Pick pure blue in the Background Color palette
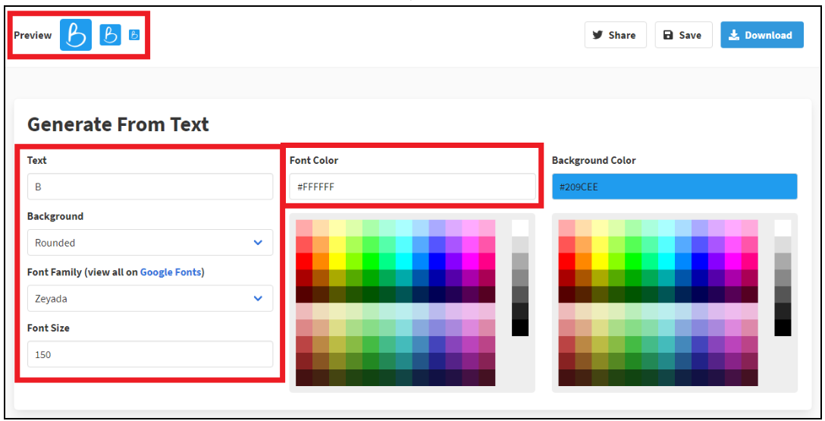This screenshot has width=825, height=421. point(699,262)
